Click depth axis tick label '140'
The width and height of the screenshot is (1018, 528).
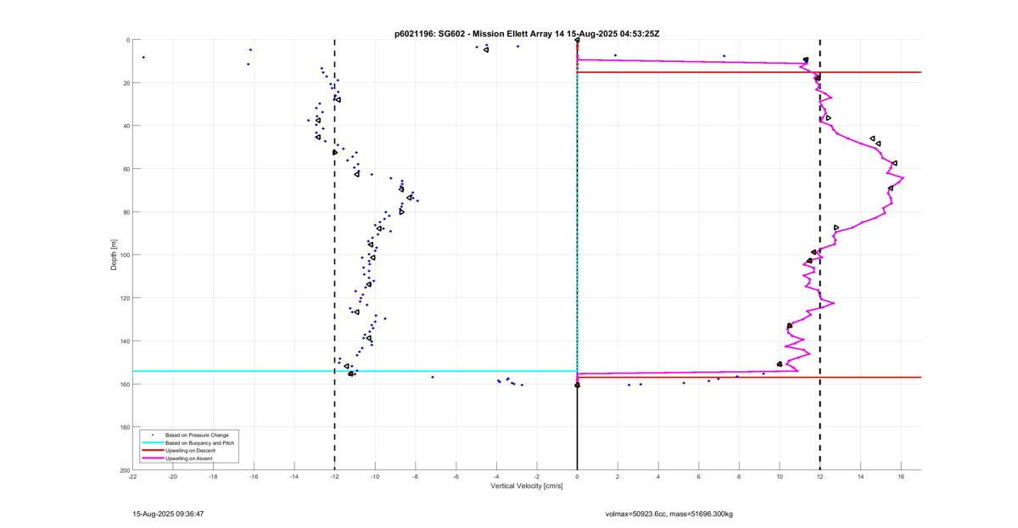(x=124, y=341)
